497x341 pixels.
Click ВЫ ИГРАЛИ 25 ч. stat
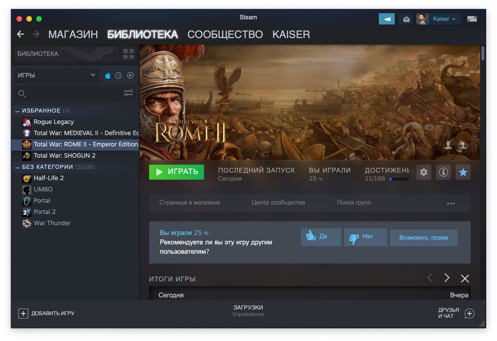tap(330, 174)
